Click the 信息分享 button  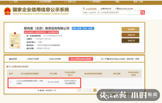point(130,35)
